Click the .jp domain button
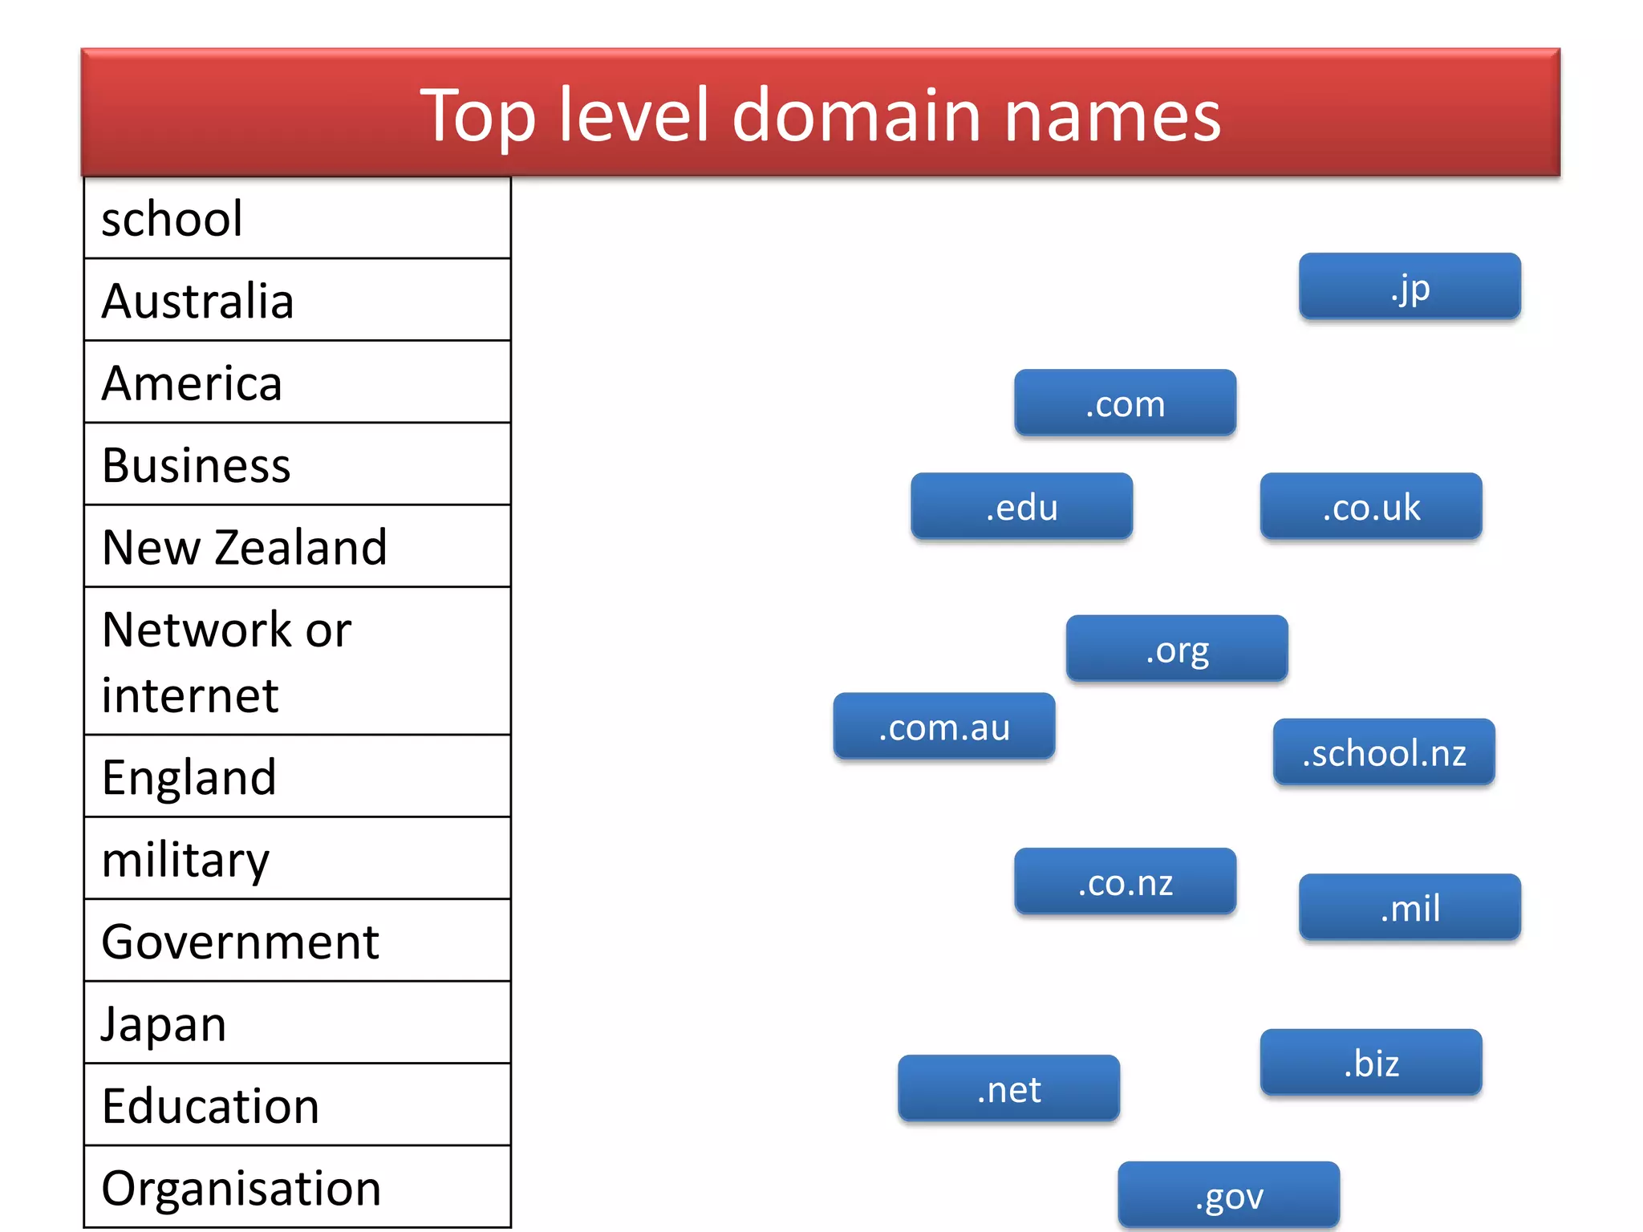This screenshot has height=1232, width=1643. pos(1410,286)
